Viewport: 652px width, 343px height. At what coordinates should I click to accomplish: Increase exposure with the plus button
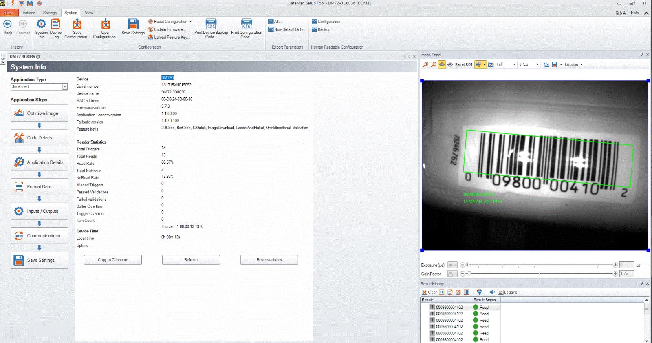(x=615, y=265)
